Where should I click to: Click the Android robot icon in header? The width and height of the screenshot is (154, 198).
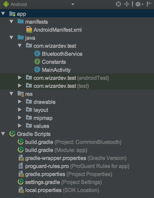click(x=6, y=4)
